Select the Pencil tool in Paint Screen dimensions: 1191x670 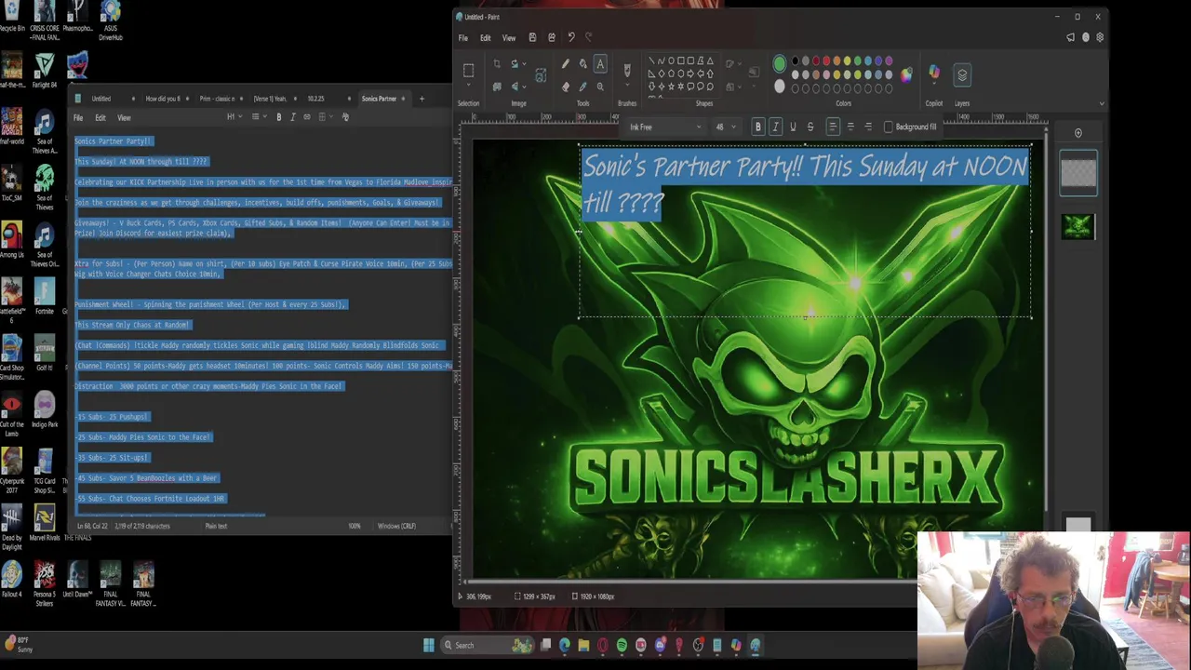tap(565, 64)
